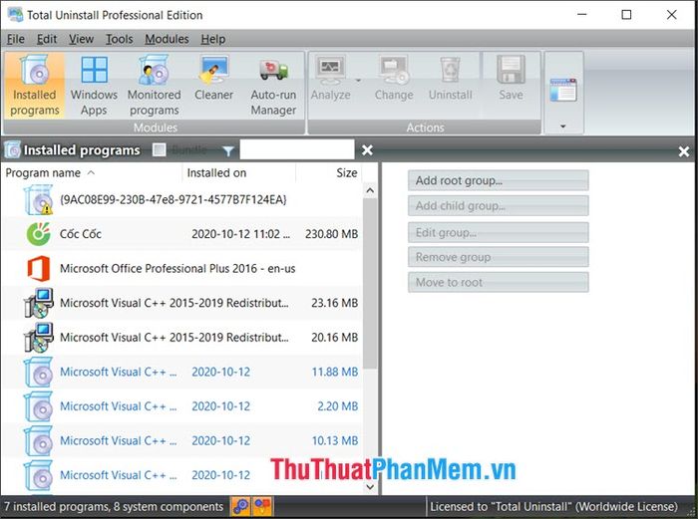Click the layout view icon in ribbon
Viewport: 698px width, 519px height.
pyautogui.click(x=563, y=90)
